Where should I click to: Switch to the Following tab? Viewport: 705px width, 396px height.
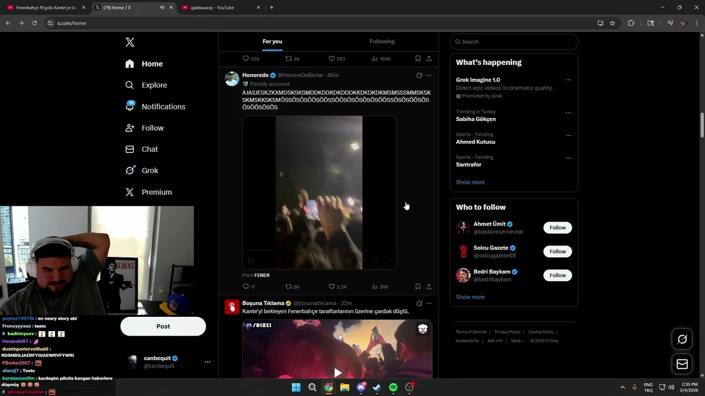coord(382,42)
